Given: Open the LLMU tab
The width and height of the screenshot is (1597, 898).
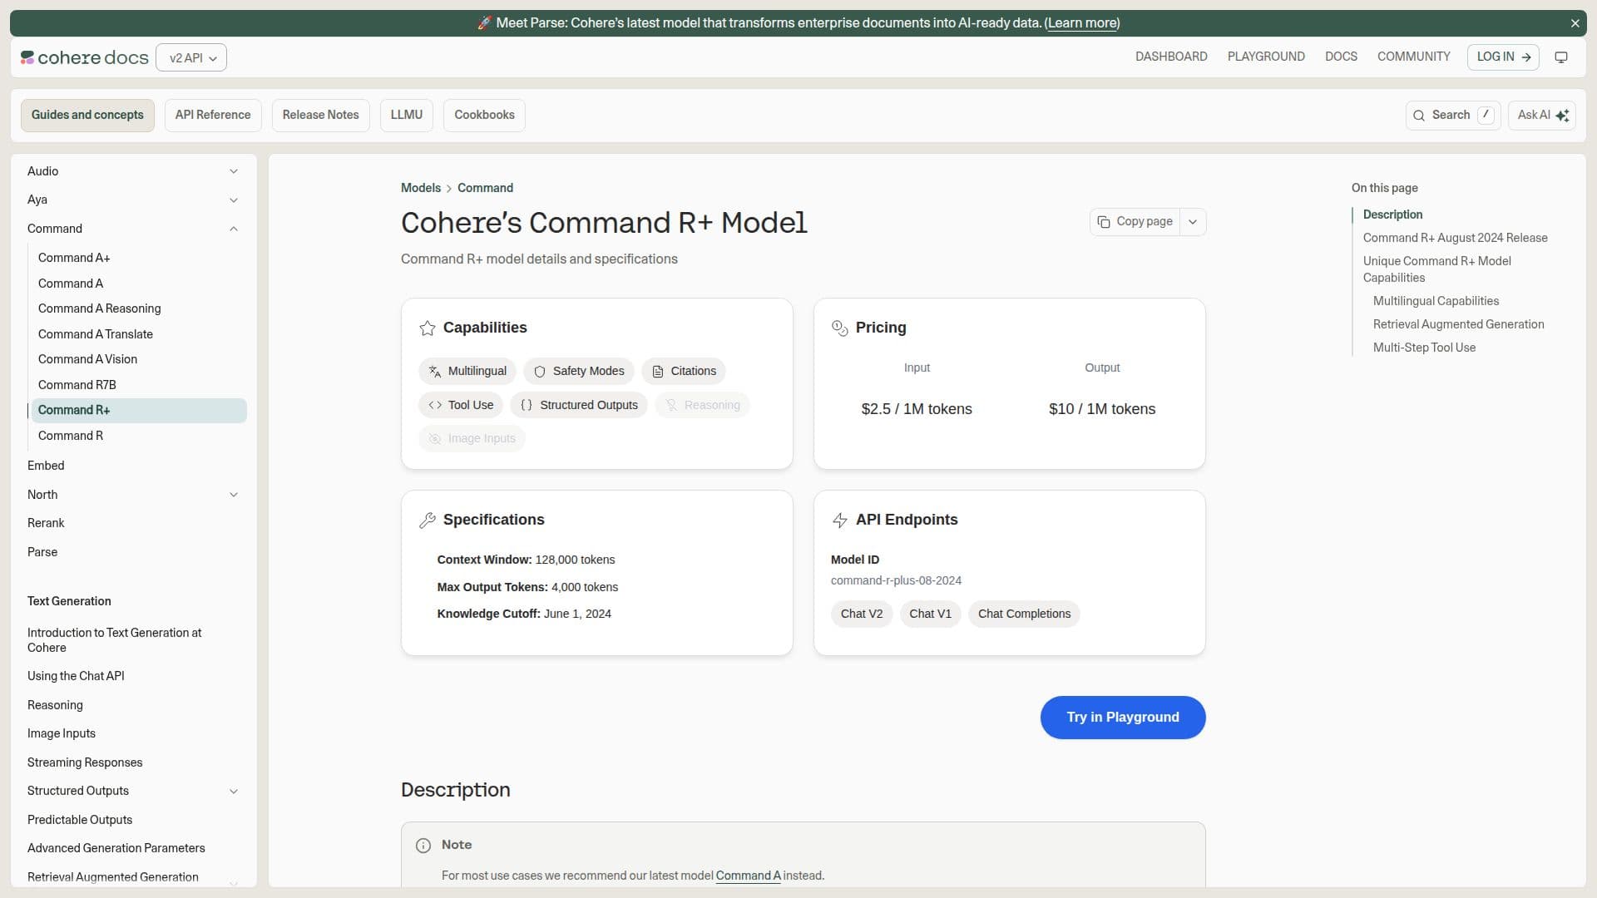Looking at the screenshot, I should tap(407, 115).
